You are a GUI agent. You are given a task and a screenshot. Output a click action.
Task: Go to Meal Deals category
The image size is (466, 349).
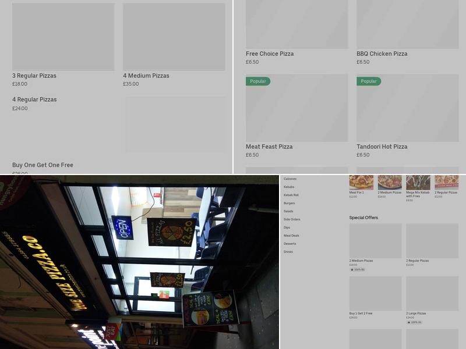[291, 236]
